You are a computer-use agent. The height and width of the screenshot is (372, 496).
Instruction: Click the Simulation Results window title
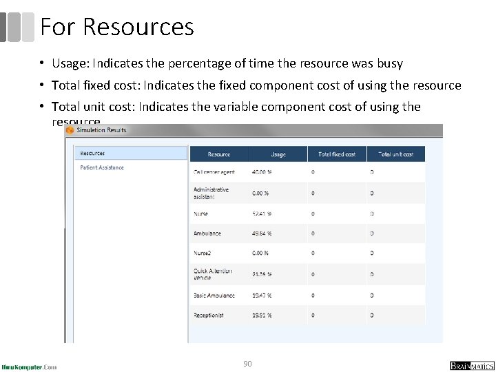click(x=101, y=130)
